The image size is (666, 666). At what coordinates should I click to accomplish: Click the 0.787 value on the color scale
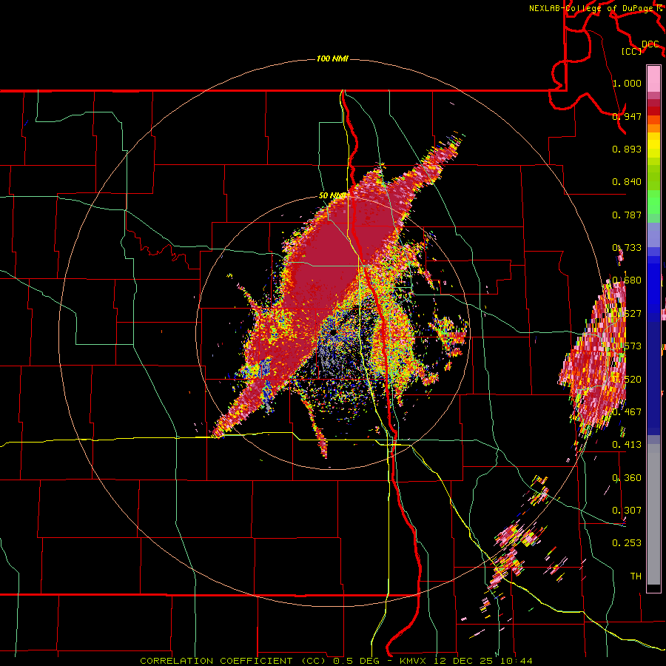(627, 215)
